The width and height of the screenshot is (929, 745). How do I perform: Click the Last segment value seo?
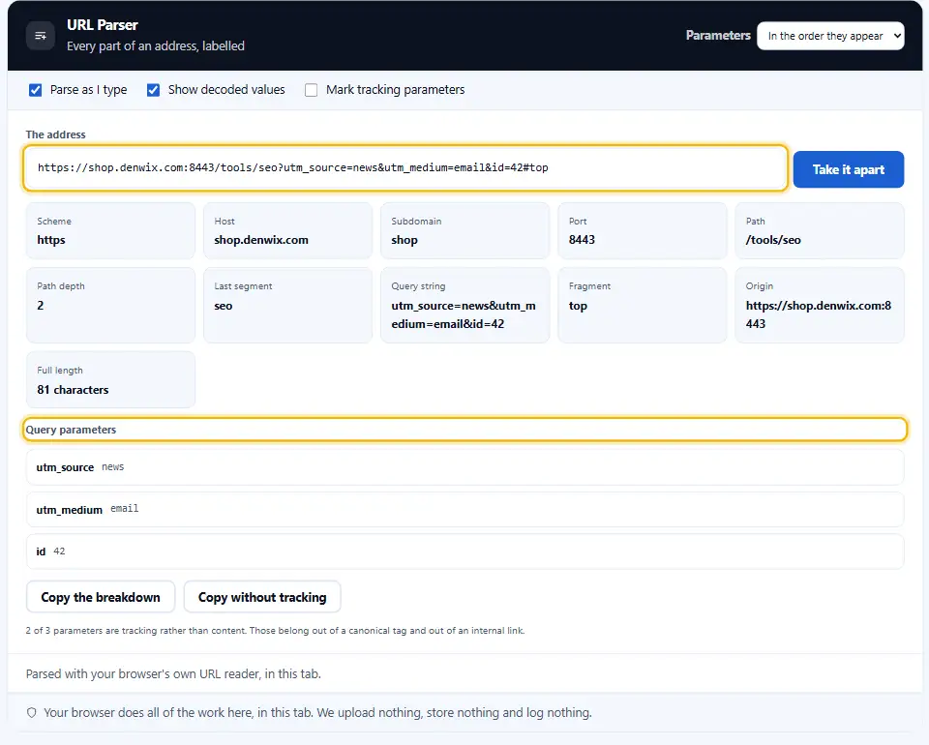pos(223,306)
